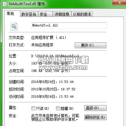
Task: Click the NAAuthTool.dll filename field
Action: coord(69,26)
